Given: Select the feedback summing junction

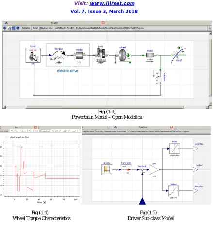Looking at the screenshot, I should [x=142, y=170].
